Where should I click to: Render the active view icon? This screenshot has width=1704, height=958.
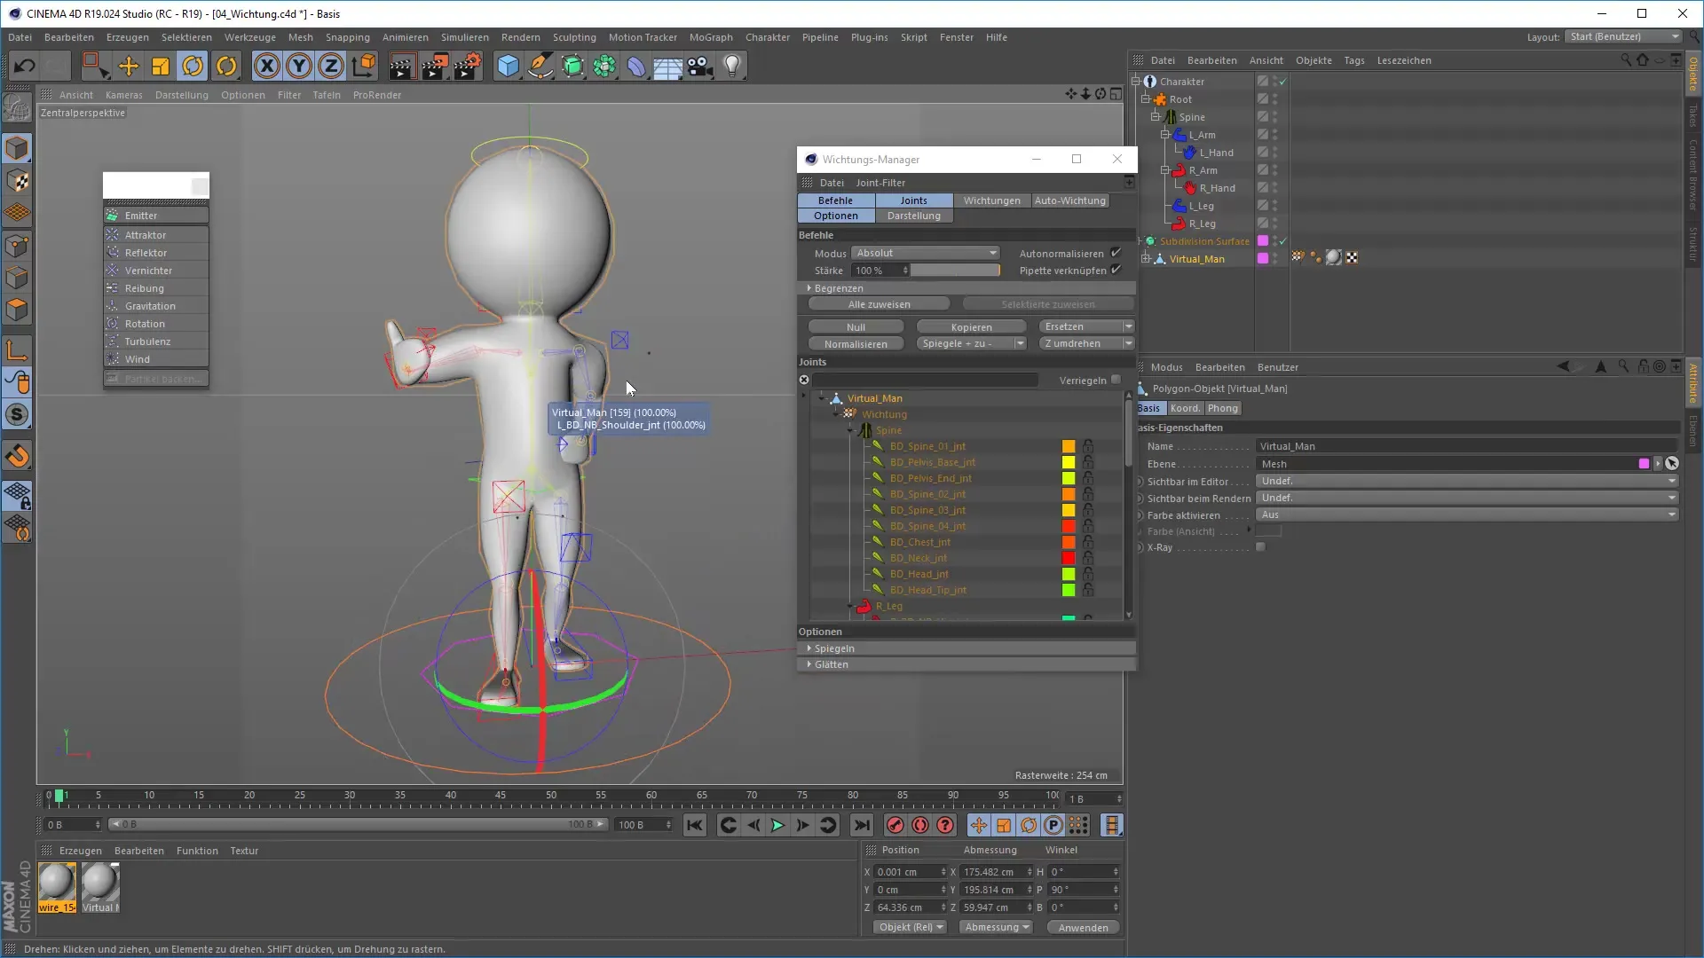coord(402,66)
